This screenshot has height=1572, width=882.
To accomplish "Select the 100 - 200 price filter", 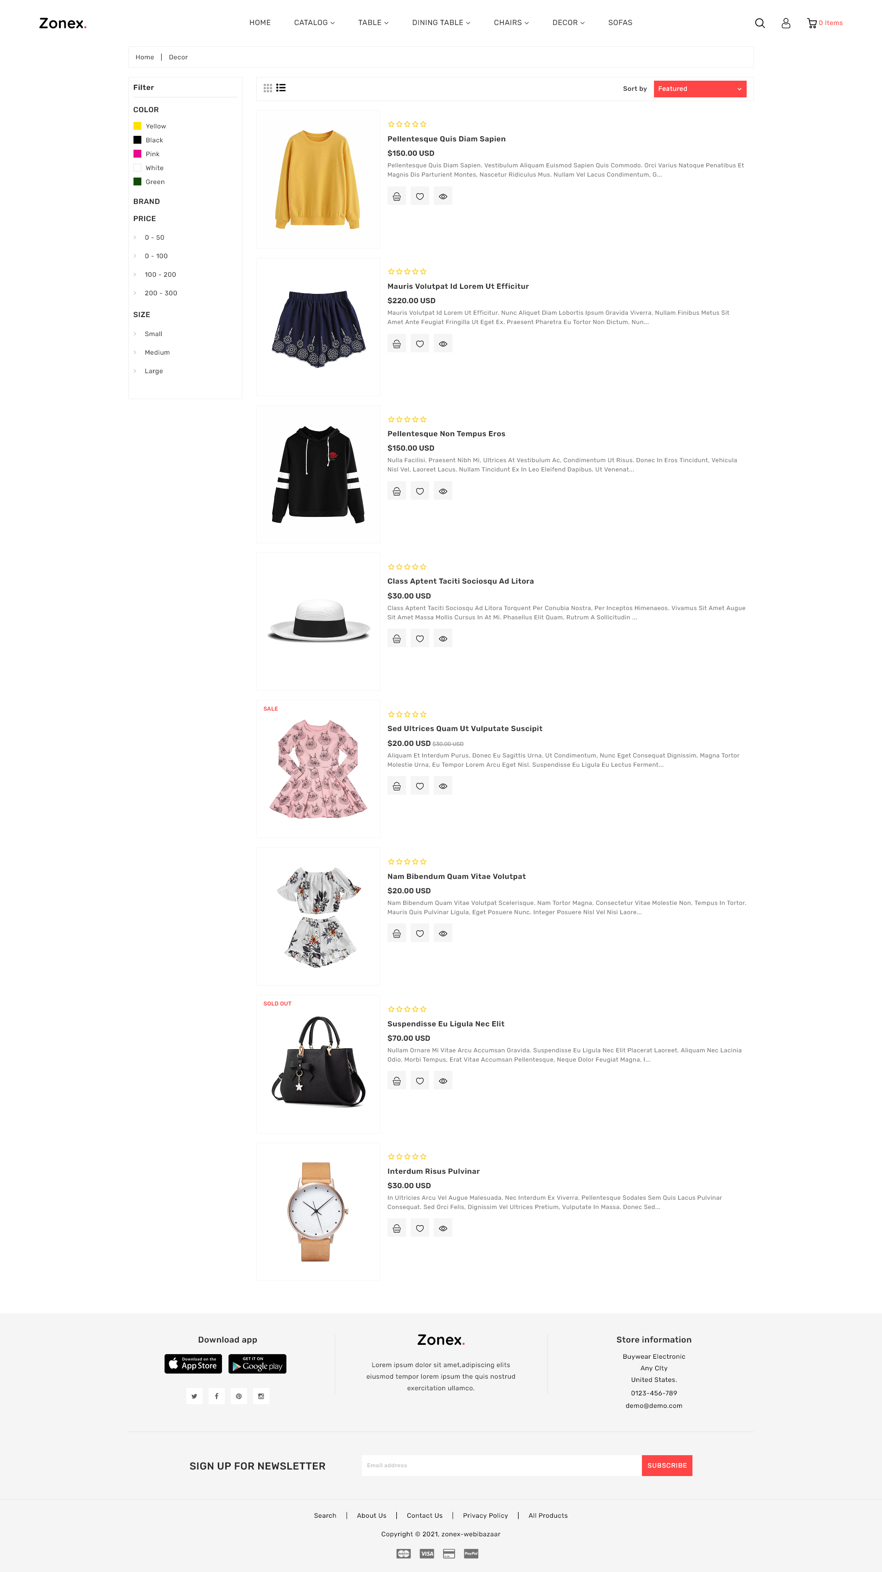I will click(160, 274).
